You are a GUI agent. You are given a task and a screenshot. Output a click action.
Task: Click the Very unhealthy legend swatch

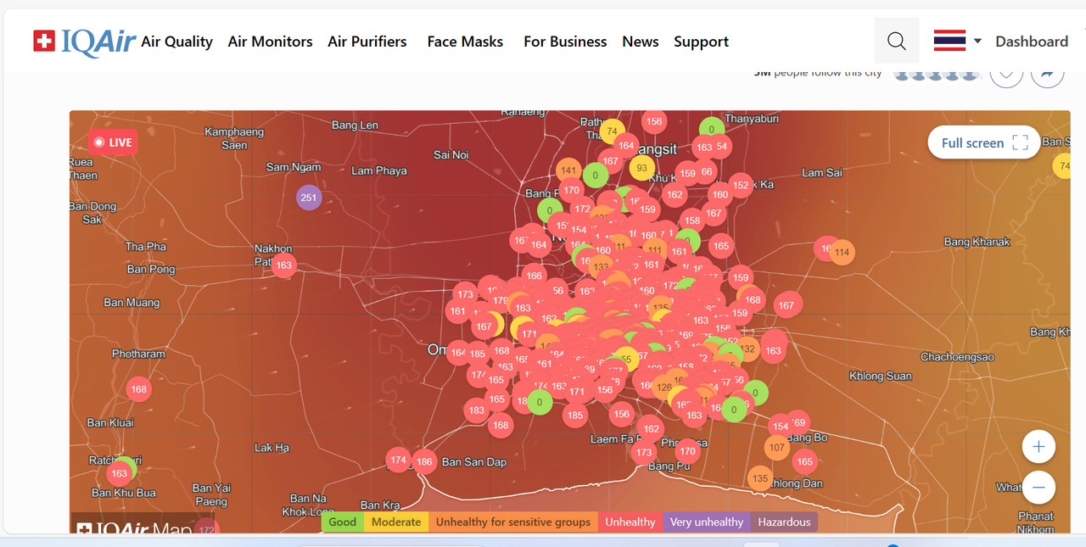(x=707, y=522)
